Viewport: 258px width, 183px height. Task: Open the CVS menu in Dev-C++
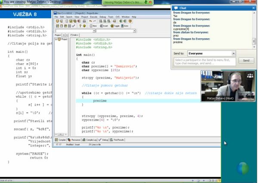(117, 17)
